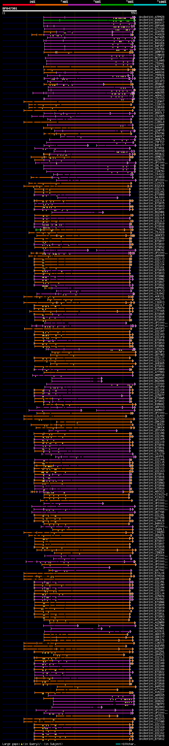Screen dimensions: 169x746
Task: Click label UniRef100_Q0E8G5
Action: click(x=152, y=363)
